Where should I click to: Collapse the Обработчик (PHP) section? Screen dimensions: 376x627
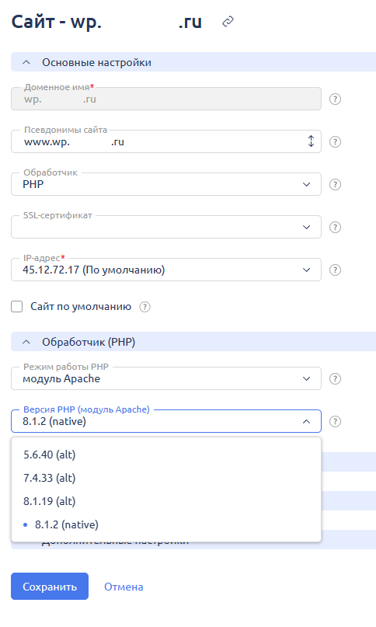(26, 342)
